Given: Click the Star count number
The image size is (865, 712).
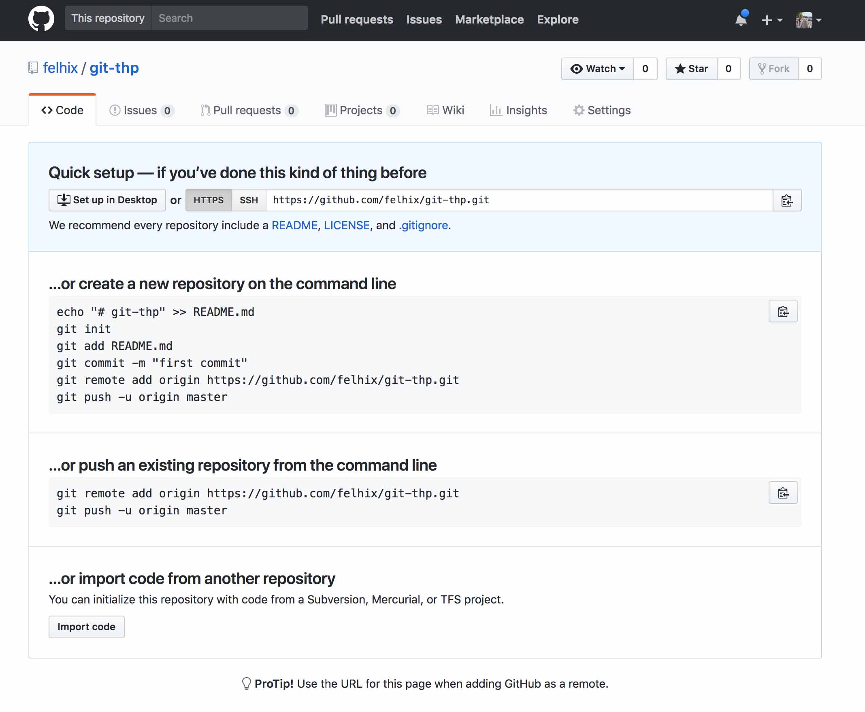Looking at the screenshot, I should point(729,68).
